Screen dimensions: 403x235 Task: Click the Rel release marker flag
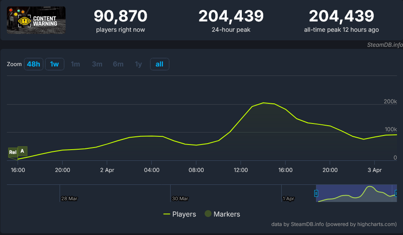[12, 152]
